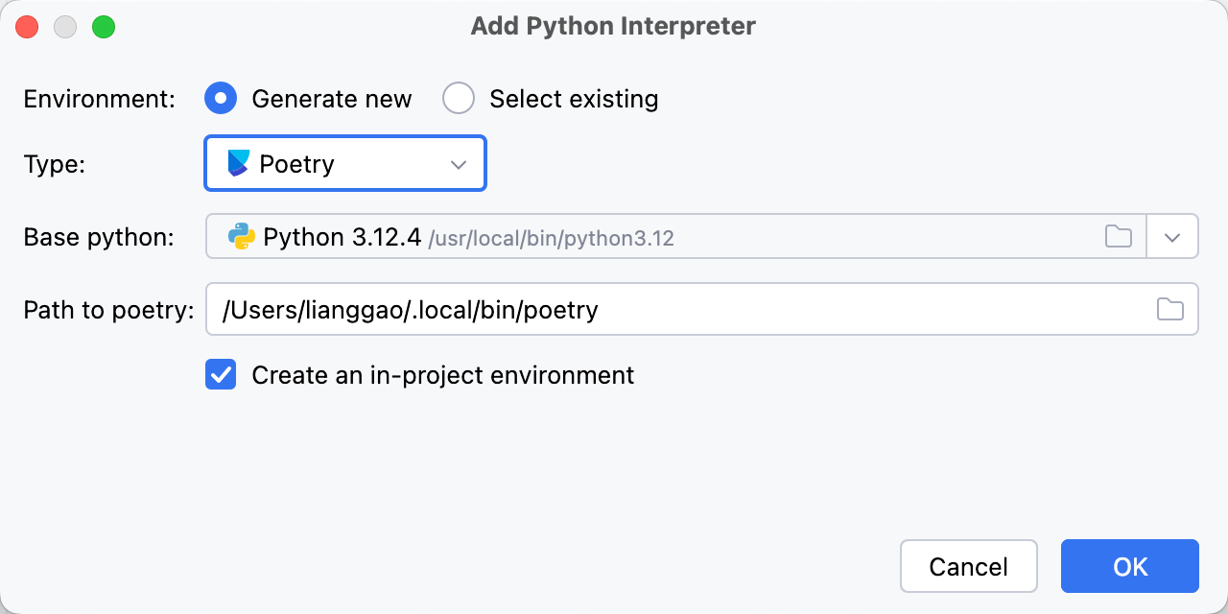Click the "Path to poetry:" label

coord(108,310)
